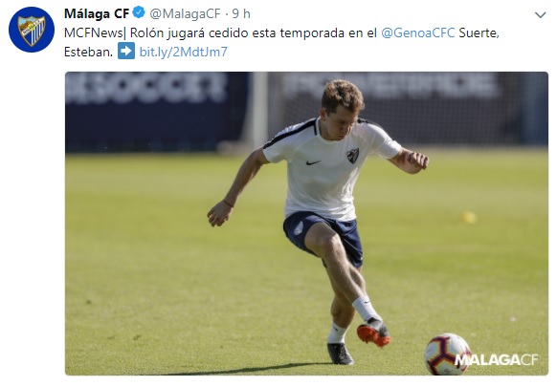The height and width of the screenshot is (386, 557).
Task: Open the Málaga CF profile avatar
Action: pyautogui.click(x=32, y=30)
